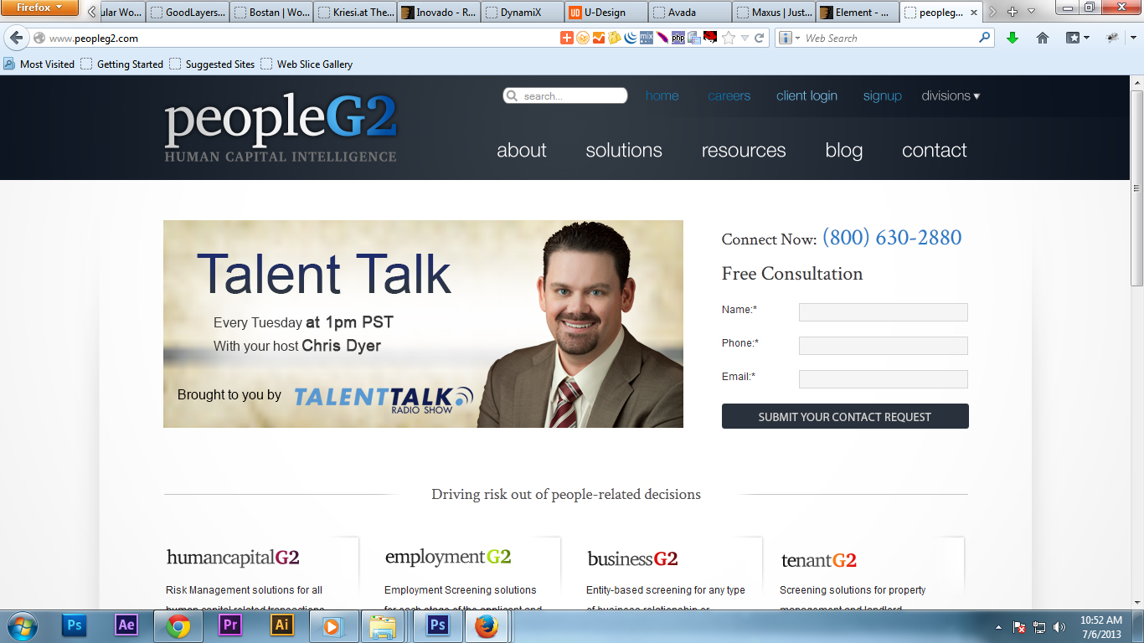Viewport: 1144px width, 643px height.
Task: Switch to Firefox in the taskbar
Action: pyautogui.click(x=486, y=625)
